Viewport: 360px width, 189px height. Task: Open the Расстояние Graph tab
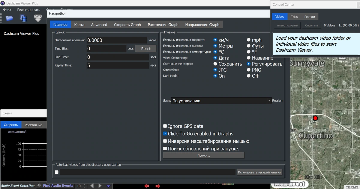163,25
